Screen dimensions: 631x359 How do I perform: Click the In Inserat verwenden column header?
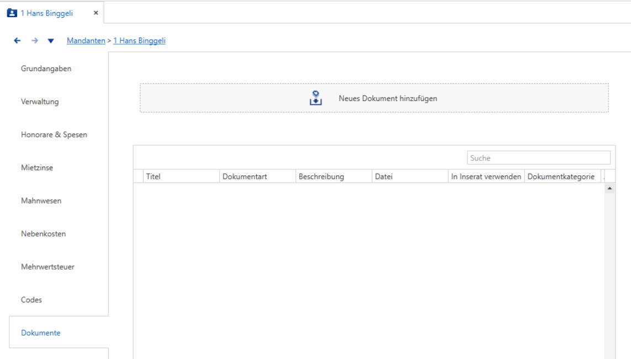click(486, 176)
